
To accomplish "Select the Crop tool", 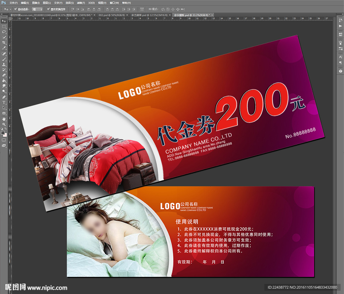I will click(x=4, y=43).
